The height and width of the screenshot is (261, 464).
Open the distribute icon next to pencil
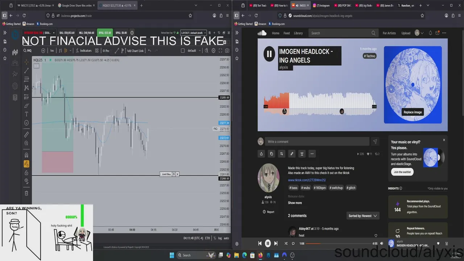[x=302, y=154]
